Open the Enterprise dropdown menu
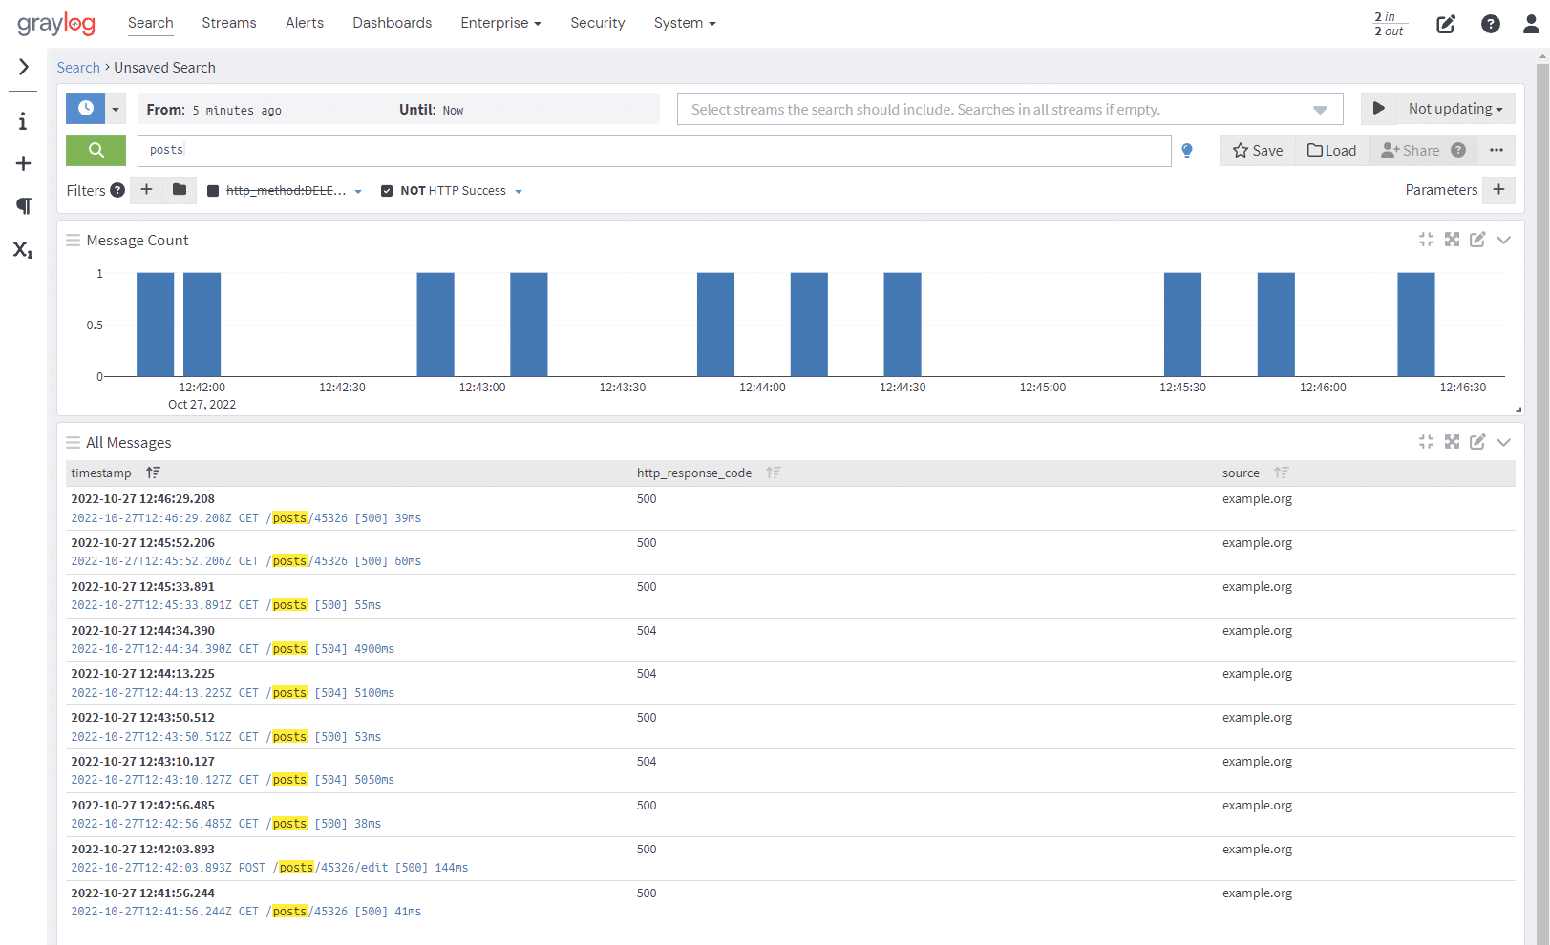The height and width of the screenshot is (945, 1550). pos(500,22)
